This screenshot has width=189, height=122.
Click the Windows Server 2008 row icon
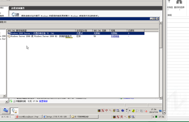pyautogui.click(x=9, y=36)
